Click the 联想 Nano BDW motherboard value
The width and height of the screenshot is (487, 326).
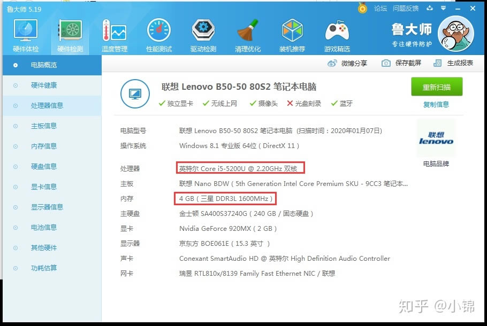[x=293, y=184]
